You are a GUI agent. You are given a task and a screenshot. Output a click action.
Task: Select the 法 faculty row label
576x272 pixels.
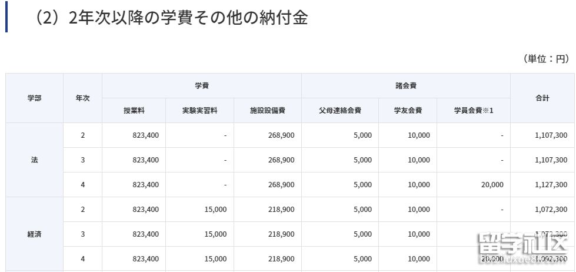[x=34, y=160]
